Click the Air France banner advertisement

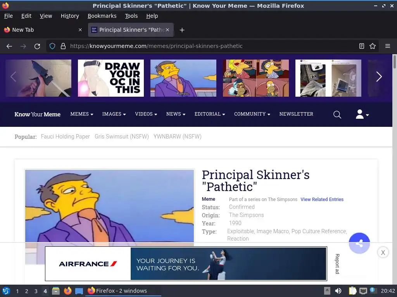[x=186, y=264]
